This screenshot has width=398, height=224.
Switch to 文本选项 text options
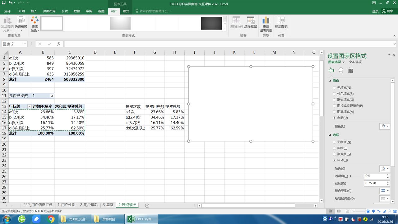click(x=355, y=62)
